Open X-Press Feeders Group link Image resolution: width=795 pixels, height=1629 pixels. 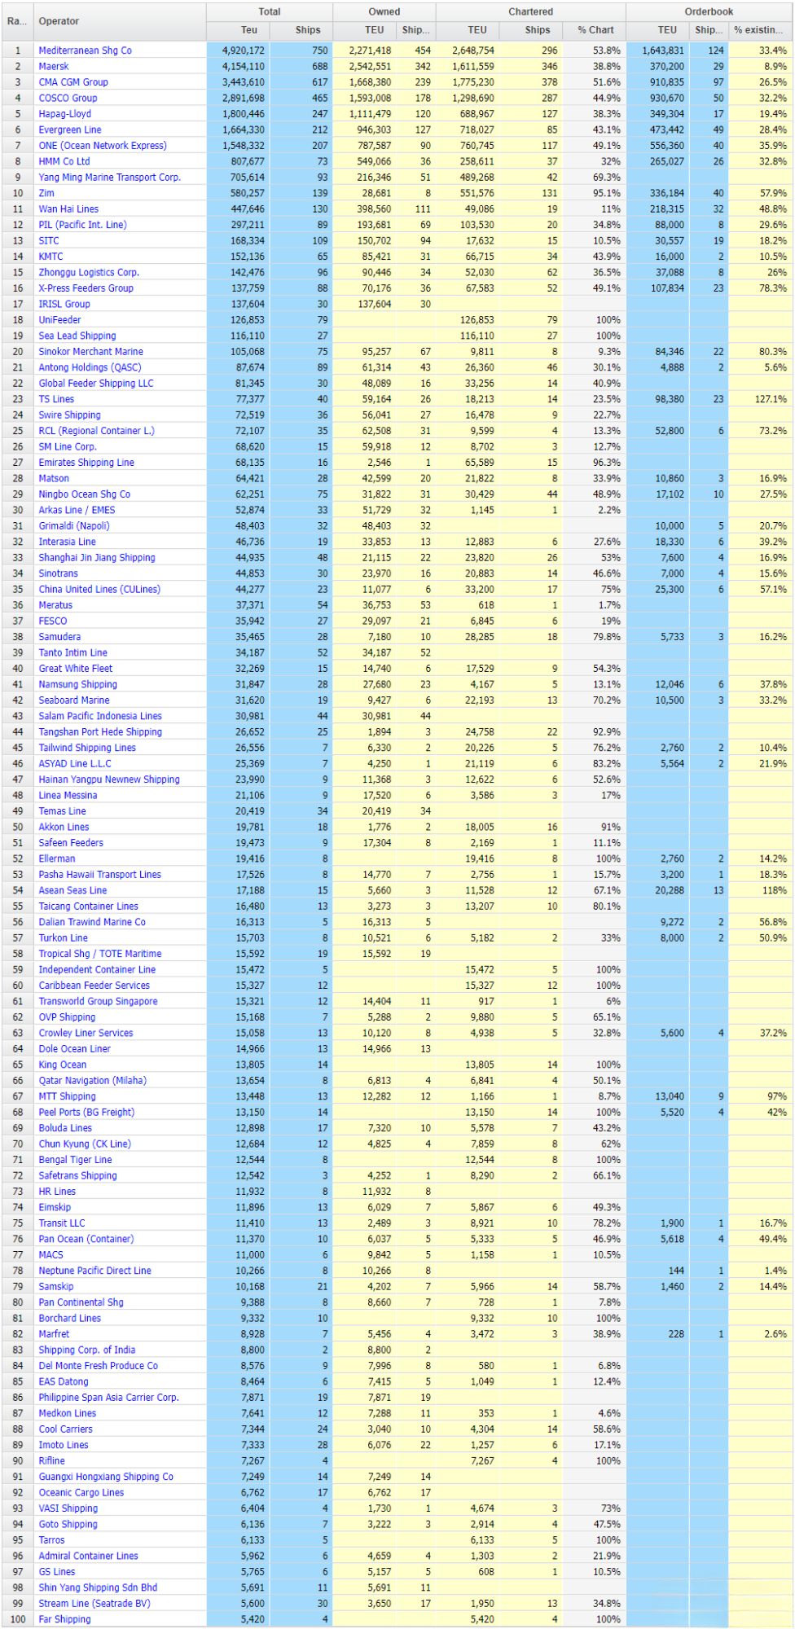(86, 288)
